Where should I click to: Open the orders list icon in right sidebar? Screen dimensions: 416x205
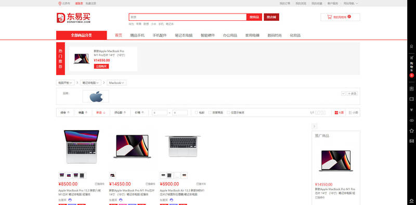(x=411, y=88)
